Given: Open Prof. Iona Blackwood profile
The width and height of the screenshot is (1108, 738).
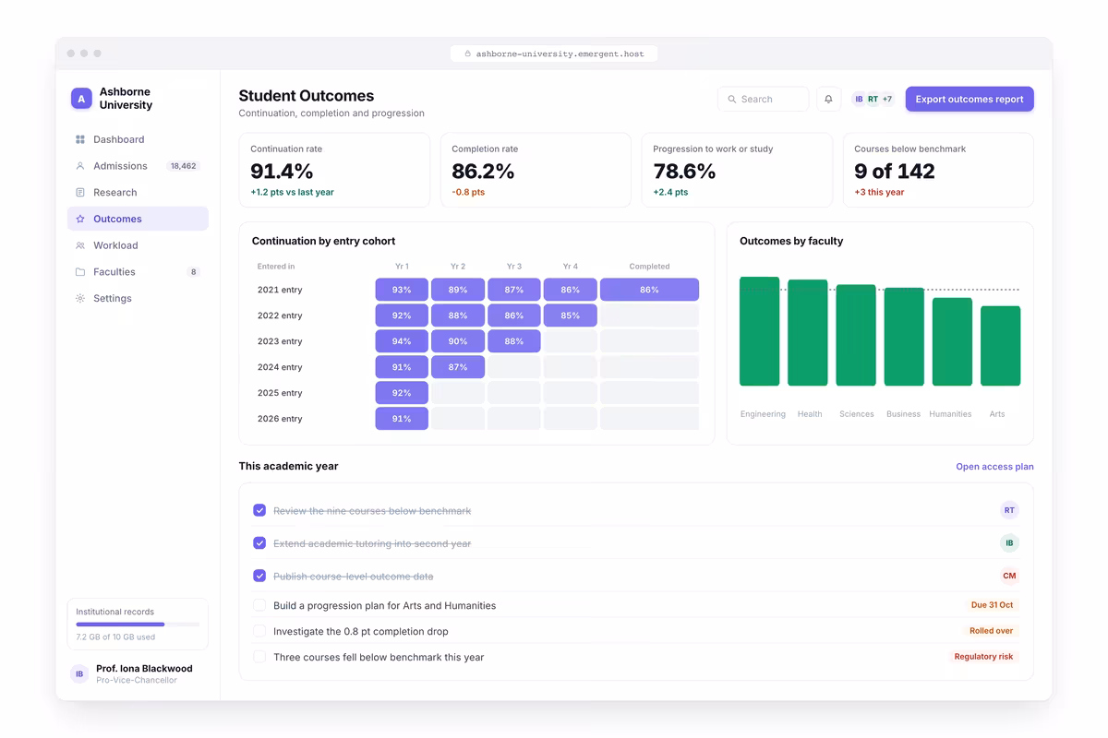Looking at the screenshot, I should 138,674.
